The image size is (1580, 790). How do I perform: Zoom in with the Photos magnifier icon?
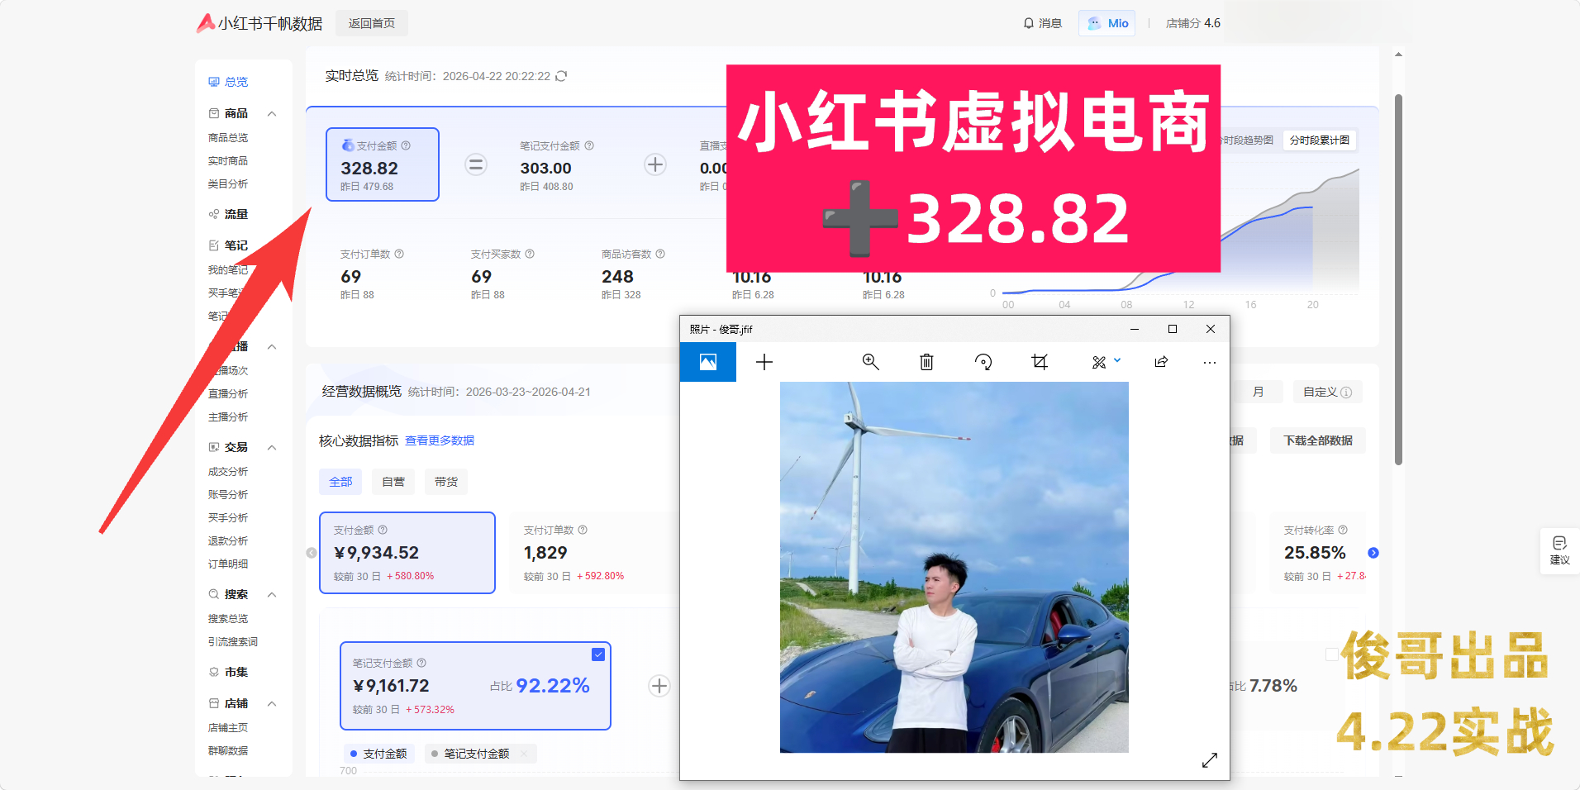tap(870, 362)
